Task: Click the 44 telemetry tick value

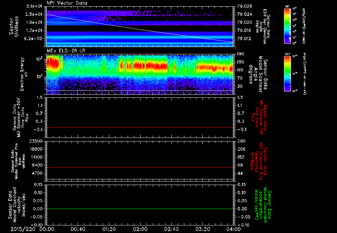Action: tap(240, 173)
